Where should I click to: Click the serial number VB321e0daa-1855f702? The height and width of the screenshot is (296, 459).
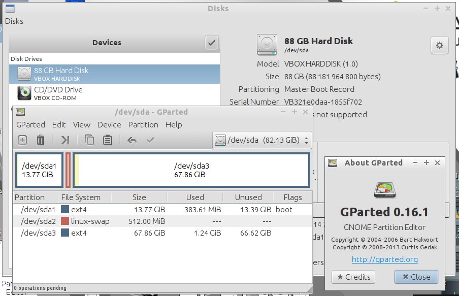coord(323,102)
